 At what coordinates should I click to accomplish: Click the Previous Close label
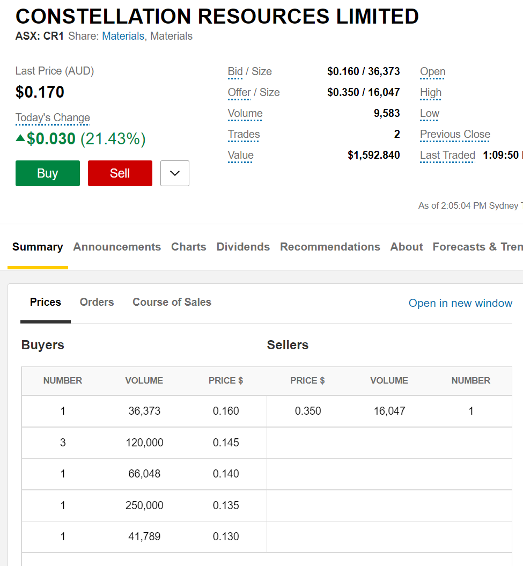tap(455, 134)
